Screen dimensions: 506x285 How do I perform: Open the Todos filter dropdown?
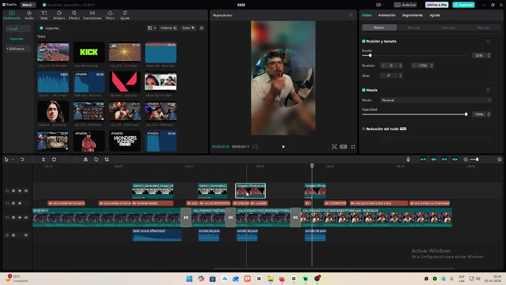189,28
